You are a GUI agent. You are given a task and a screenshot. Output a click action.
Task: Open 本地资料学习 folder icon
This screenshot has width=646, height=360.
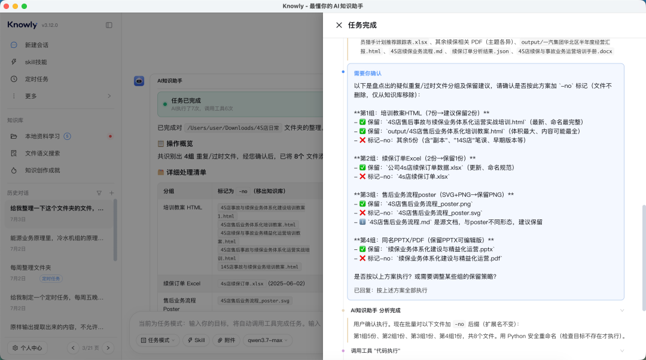click(14, 136)
